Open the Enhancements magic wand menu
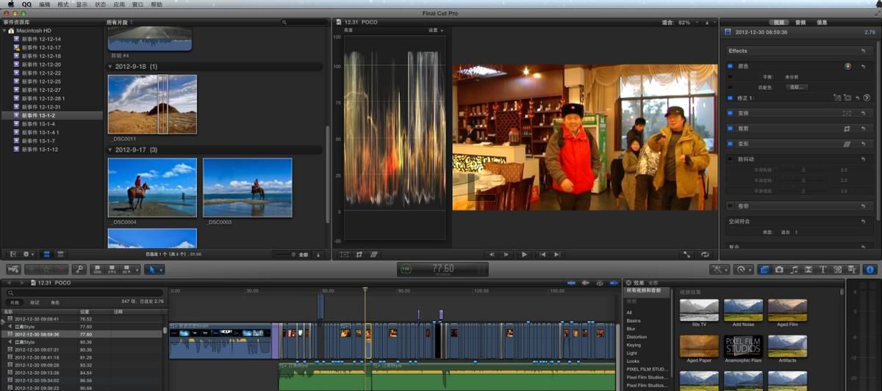Image resolution: width=882 pixels, height=391 pixels. pos(718,269)
